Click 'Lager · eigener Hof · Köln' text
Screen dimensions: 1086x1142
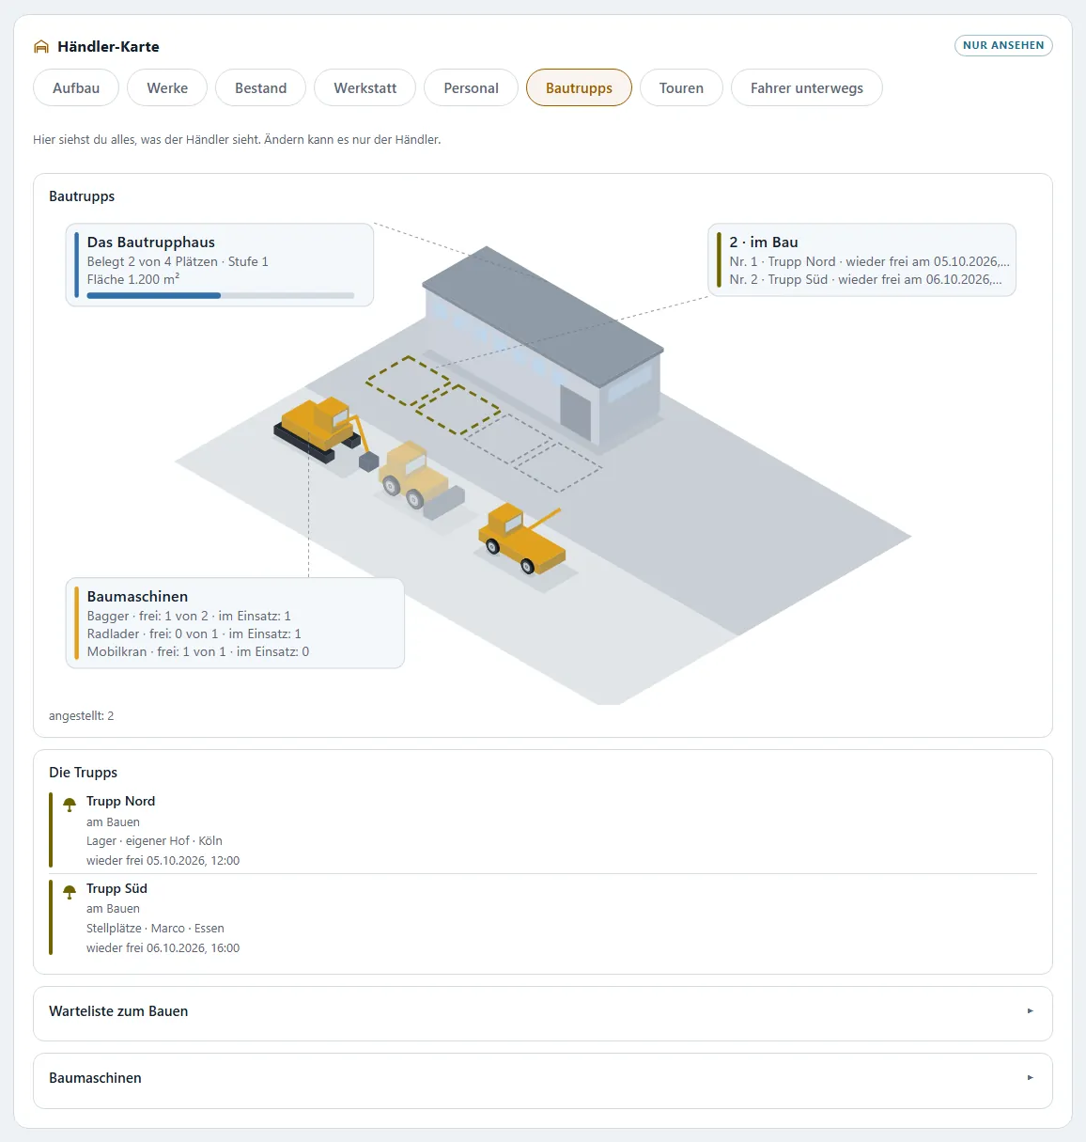(x=154, y=841)
